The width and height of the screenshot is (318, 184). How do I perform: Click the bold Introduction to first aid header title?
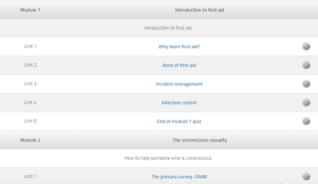point(200,10)
